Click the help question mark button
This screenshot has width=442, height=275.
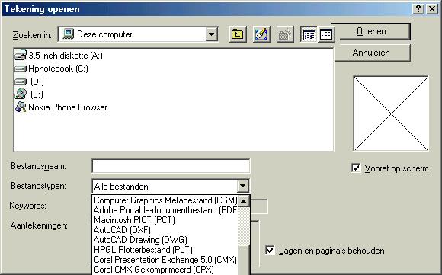point(418,9)
